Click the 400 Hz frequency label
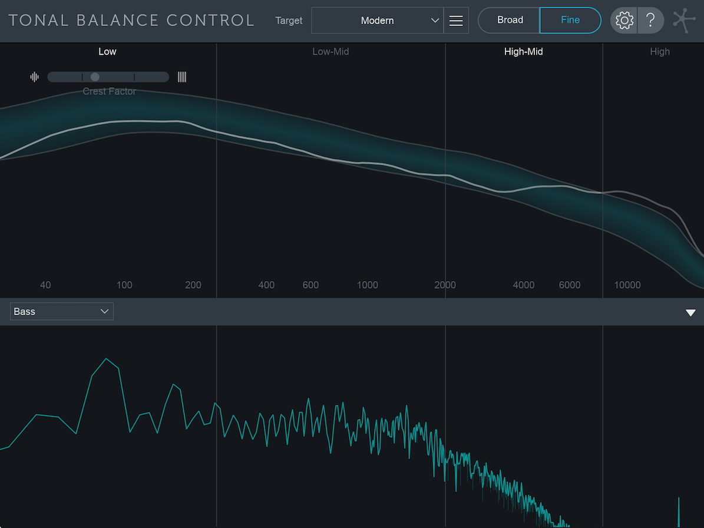 point(266,285)
